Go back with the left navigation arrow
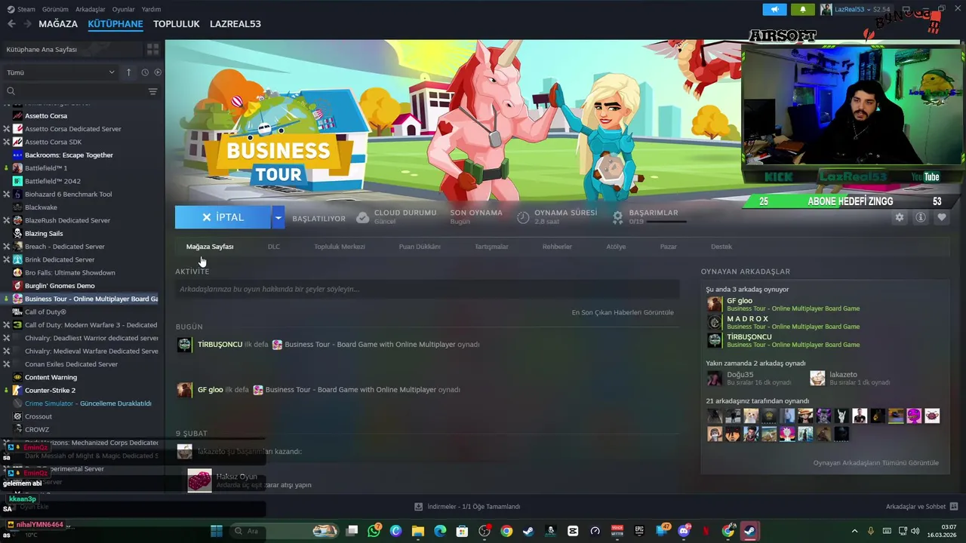966x543 pixels. pos(11,23)
